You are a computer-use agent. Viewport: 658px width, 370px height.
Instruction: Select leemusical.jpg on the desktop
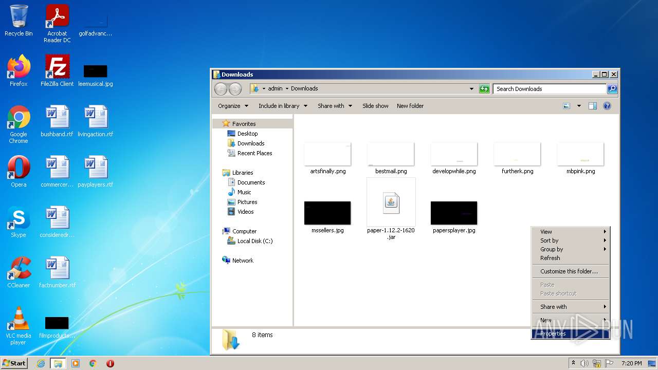pyautogui.click(x=96, y=75)
